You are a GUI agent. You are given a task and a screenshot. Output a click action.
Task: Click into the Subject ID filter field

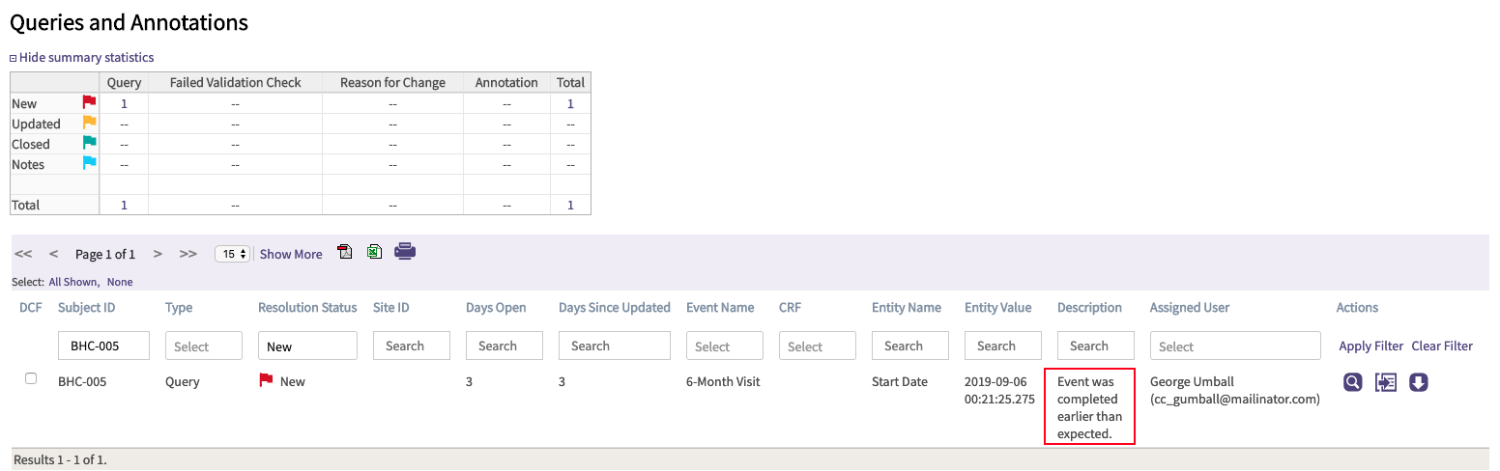(103, 346)
